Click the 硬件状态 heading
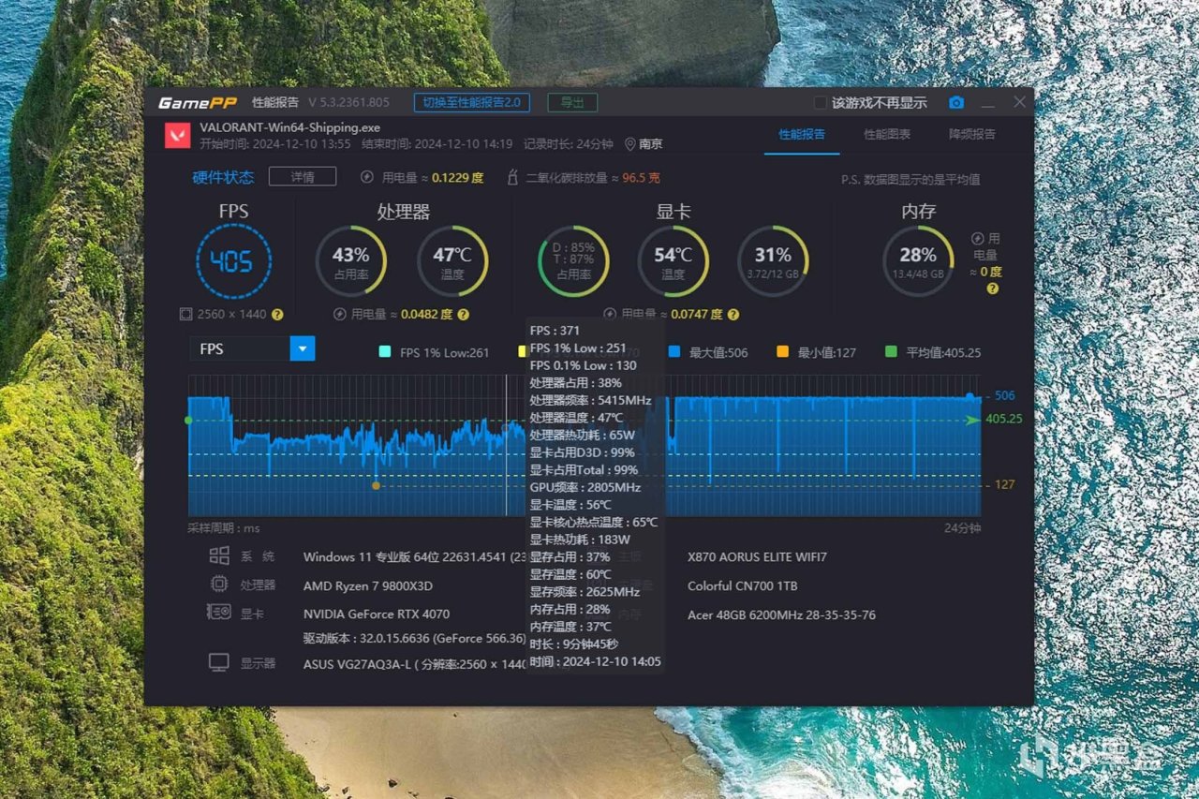 tap(223, 177)
